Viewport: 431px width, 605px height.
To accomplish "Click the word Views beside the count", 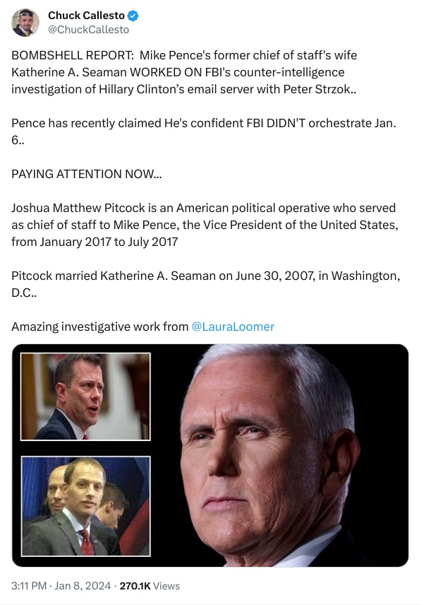I will pos(167,586).
